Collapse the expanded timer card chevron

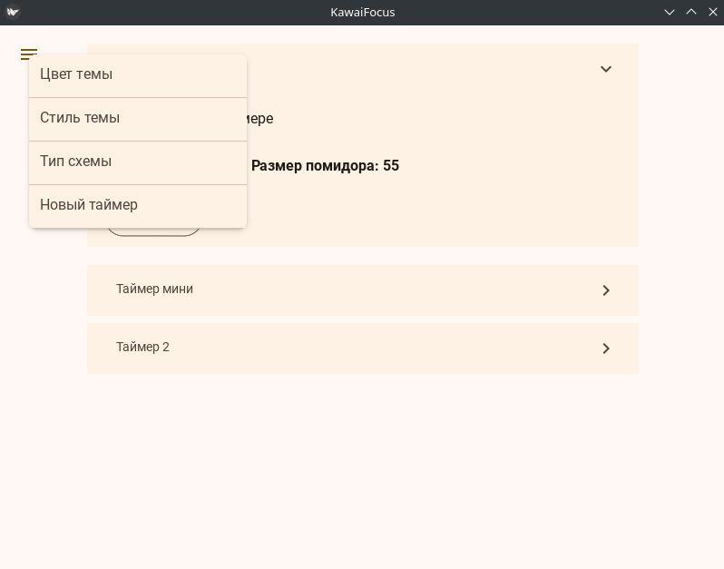point(605,70)
